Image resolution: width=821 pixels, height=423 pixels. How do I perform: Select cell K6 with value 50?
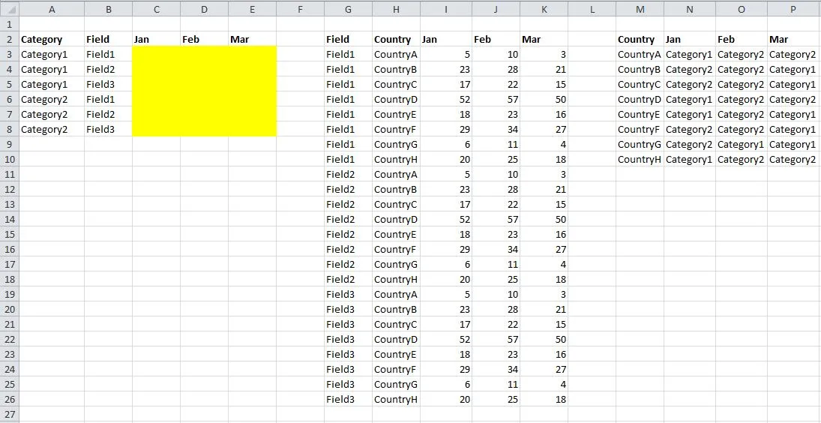544,99
